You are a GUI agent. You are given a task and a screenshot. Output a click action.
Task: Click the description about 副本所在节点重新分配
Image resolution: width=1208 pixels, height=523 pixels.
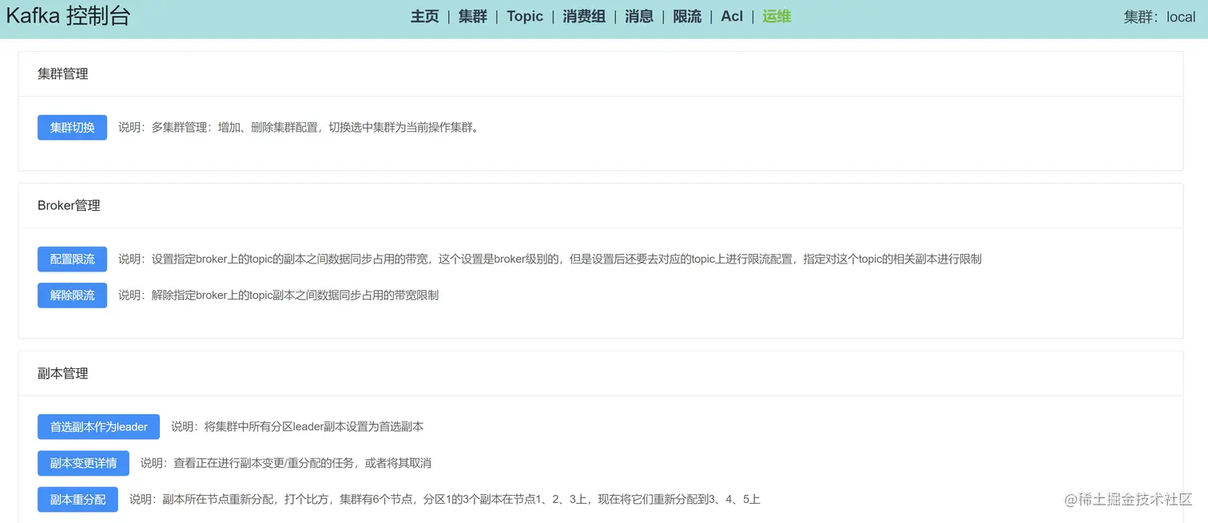pyautogui.click(x=445, y=499)
